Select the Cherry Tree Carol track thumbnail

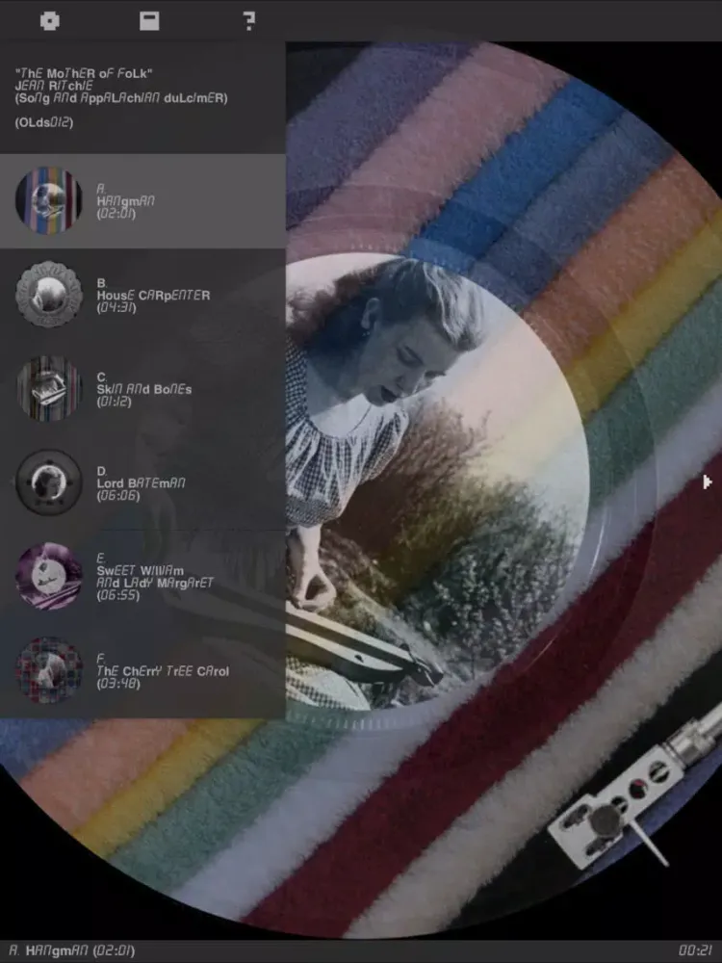pyautogui.click(x=48, y=670)
